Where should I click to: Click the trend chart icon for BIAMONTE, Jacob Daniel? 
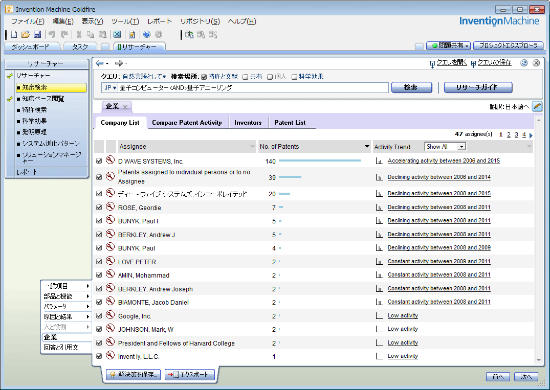379,302
